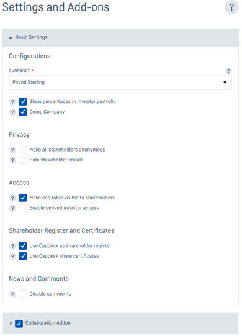The image size is (242, 336).
Task: Expand the Collaboration Addon section chevron
Action: coord(11,324)
